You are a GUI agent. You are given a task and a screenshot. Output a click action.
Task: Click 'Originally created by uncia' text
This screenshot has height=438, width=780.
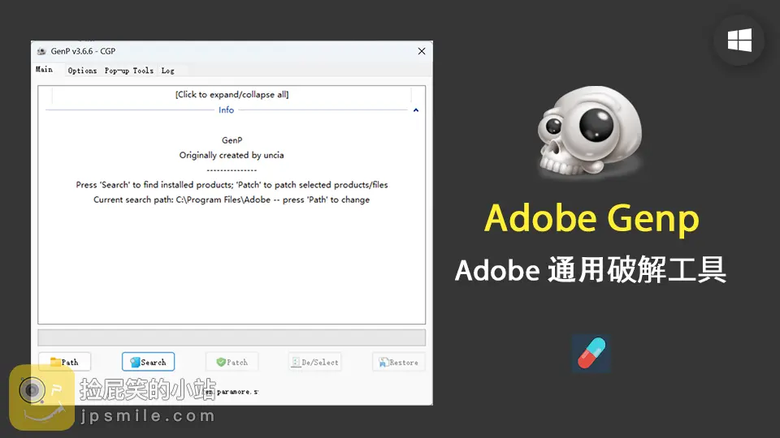click(232, 155)
